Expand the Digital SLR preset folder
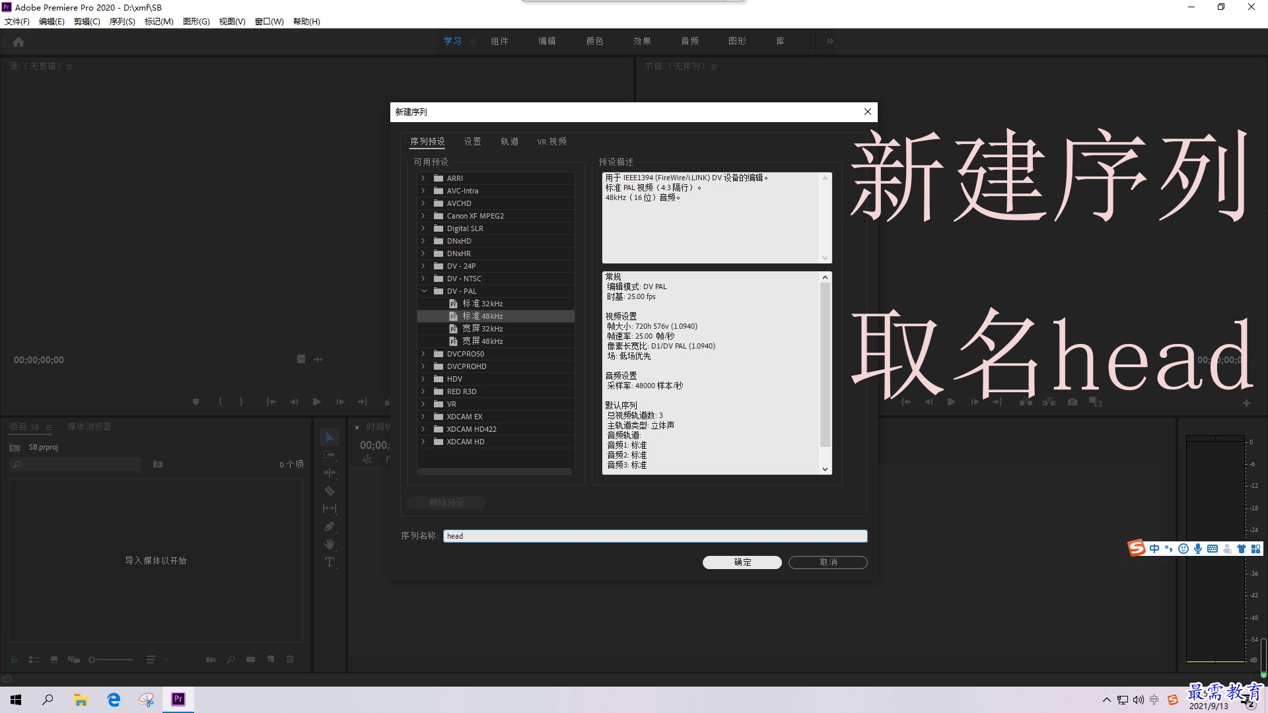1268x713 pixels. coord(423,228)
